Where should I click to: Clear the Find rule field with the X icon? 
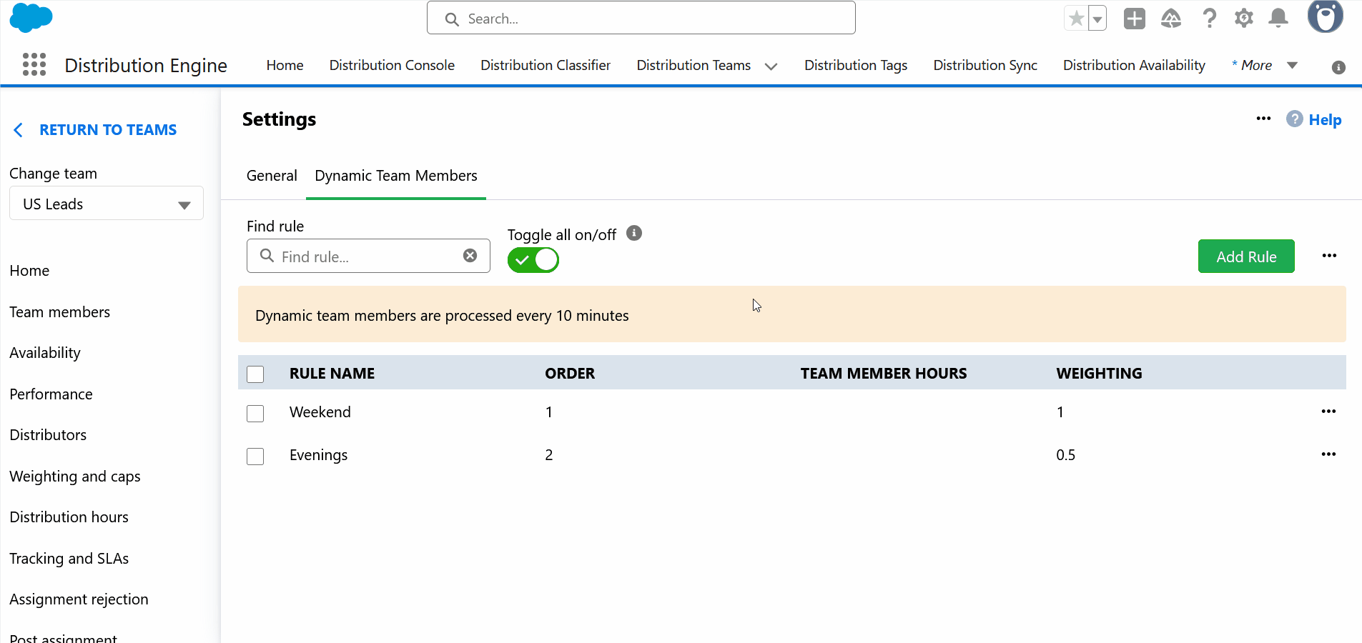pos(470,256)
